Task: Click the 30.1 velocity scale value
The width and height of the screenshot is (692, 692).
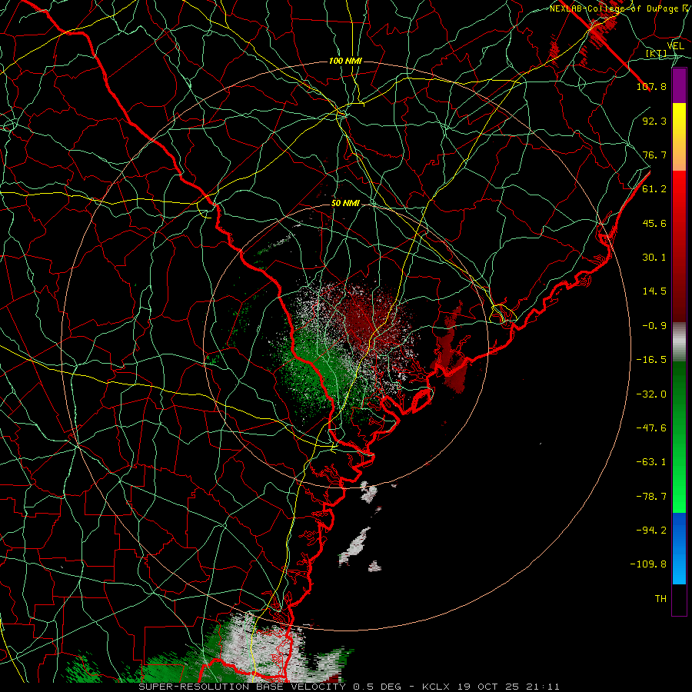Action: coord(654,258)
